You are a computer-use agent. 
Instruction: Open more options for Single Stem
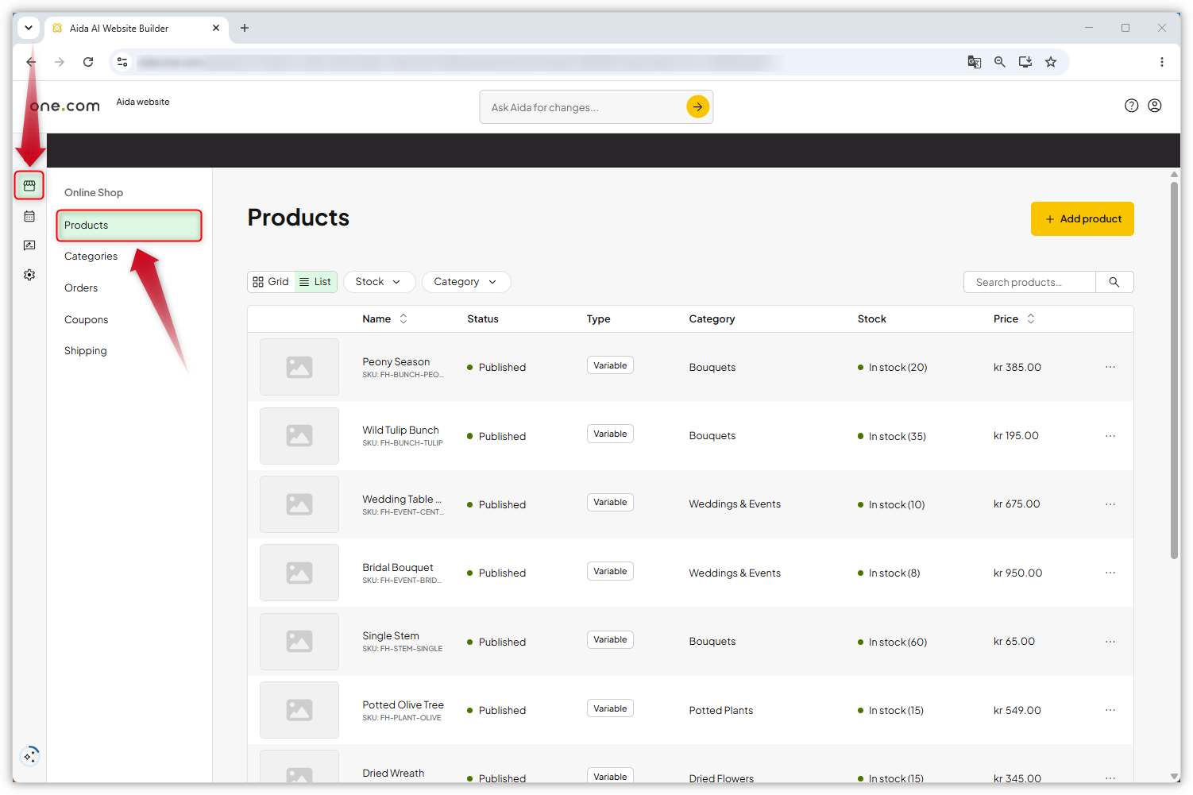(x=1110, y=642)
